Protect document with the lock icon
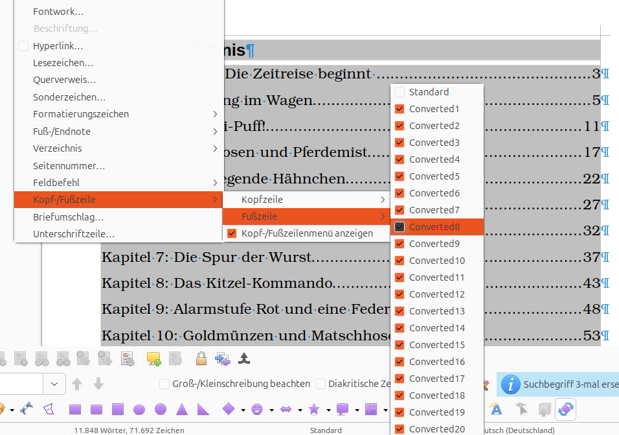 pyautogui.click(x=201, y=358)
